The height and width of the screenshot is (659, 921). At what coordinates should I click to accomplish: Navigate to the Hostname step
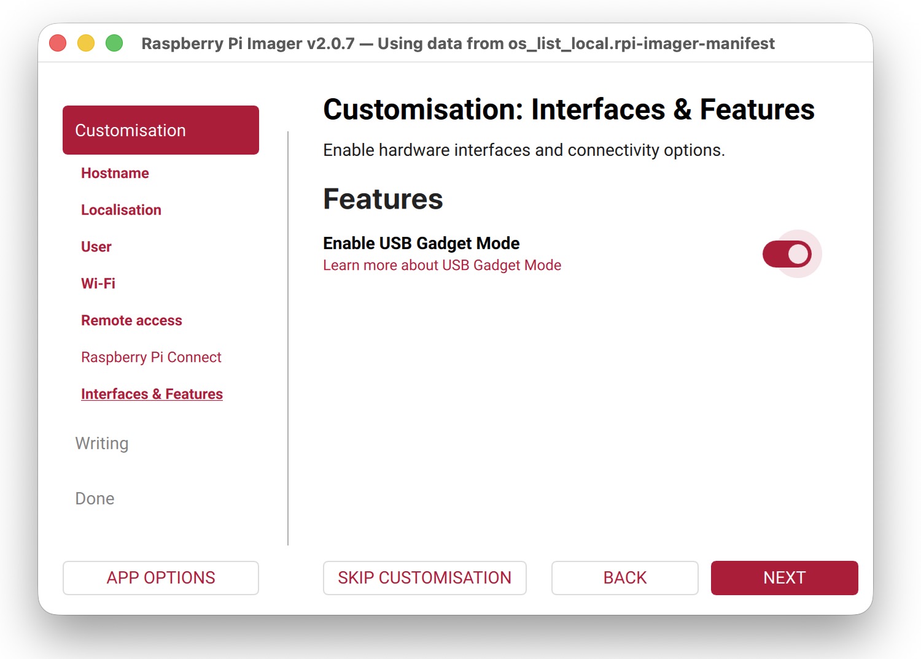pyautogui.click(x=115, y=173)
